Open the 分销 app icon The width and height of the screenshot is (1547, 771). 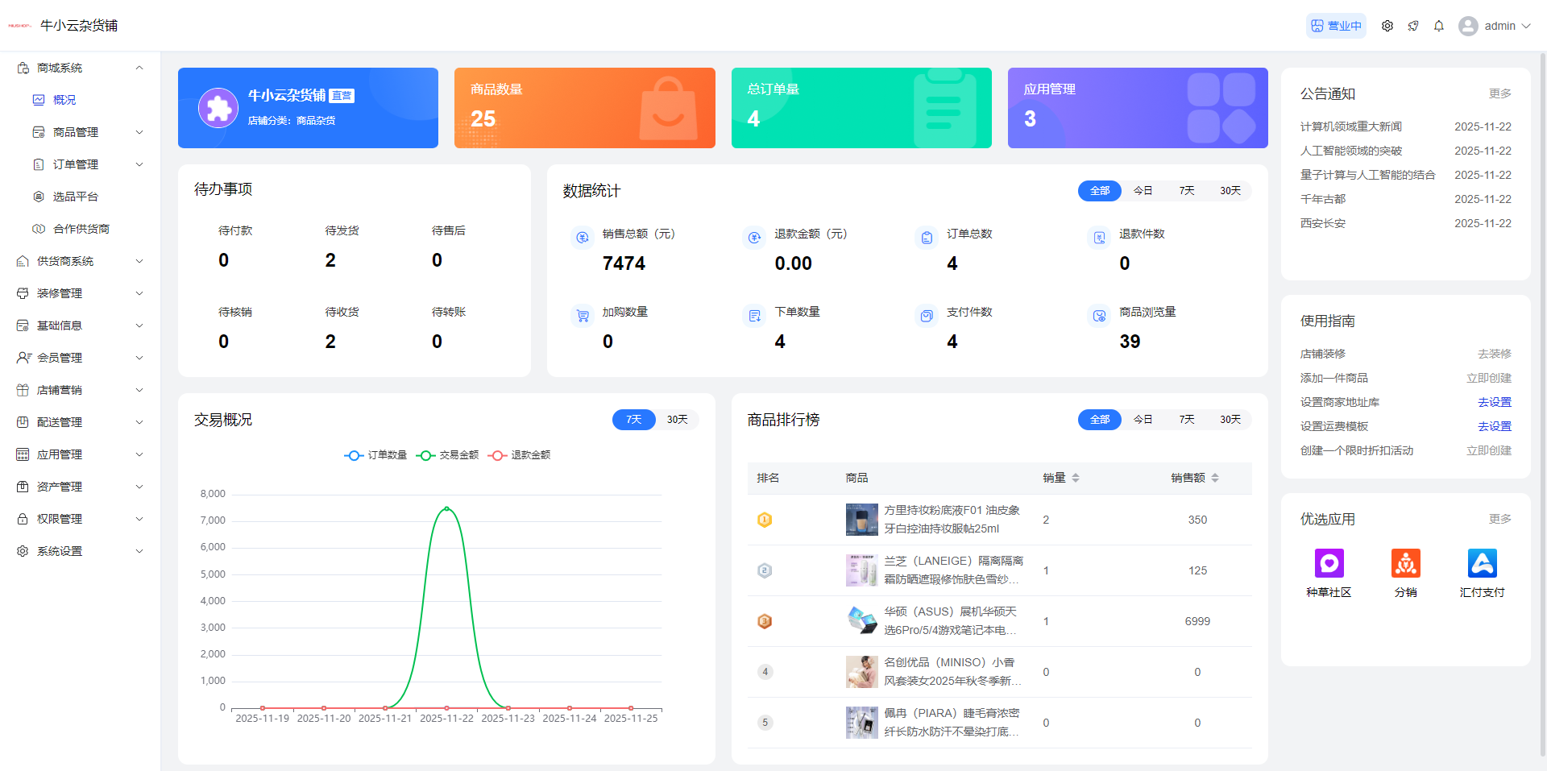[1405, 563]
